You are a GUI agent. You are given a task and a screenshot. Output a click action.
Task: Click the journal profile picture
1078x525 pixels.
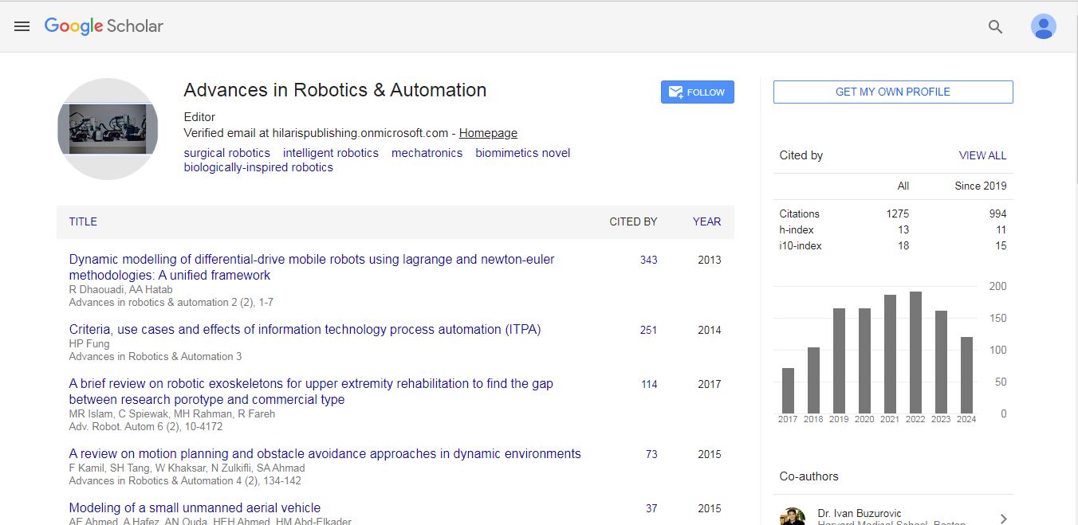pos(108,129)
